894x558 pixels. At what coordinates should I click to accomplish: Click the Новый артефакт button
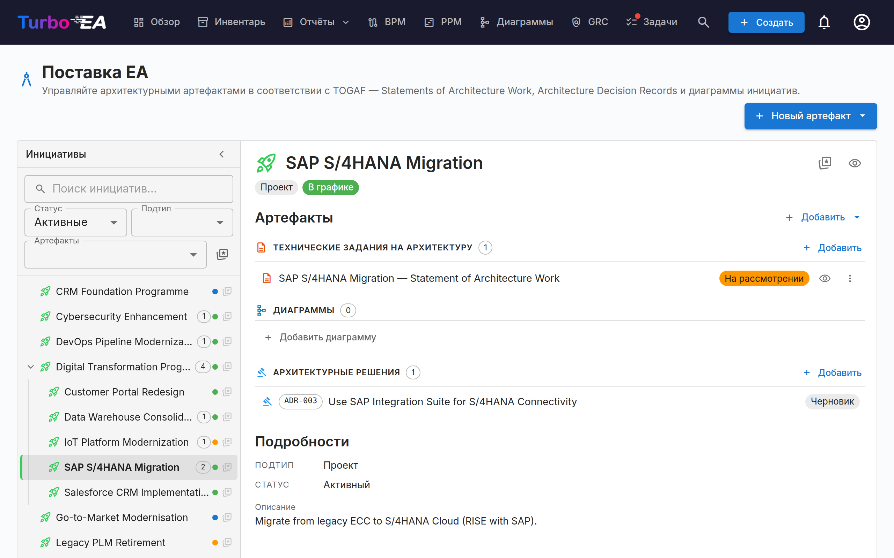[x=811, y=116]
